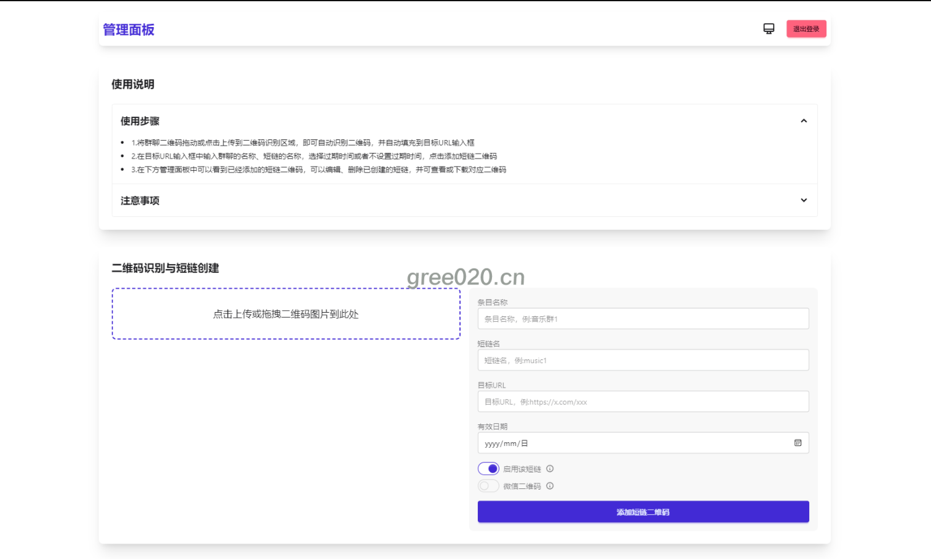This screenshot has width=931, height=559.
Task: Submit with the 添加短链二维码 button
Action: 643,512
